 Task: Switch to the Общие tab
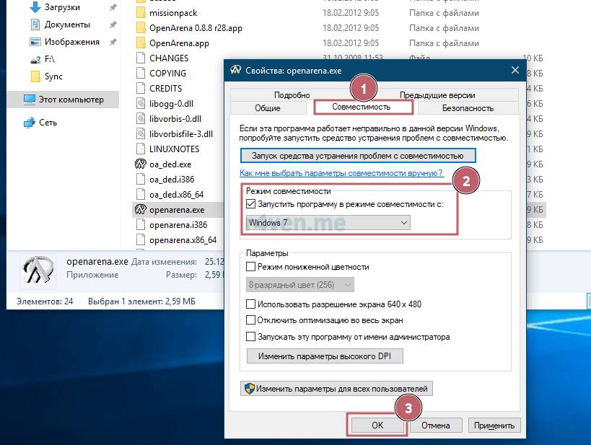[268, 108]
